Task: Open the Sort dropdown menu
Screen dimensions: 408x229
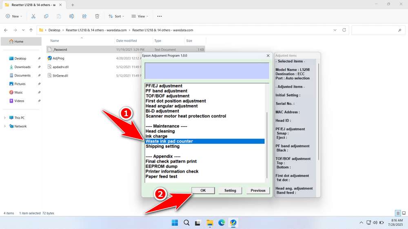Action: coord(116,16)
